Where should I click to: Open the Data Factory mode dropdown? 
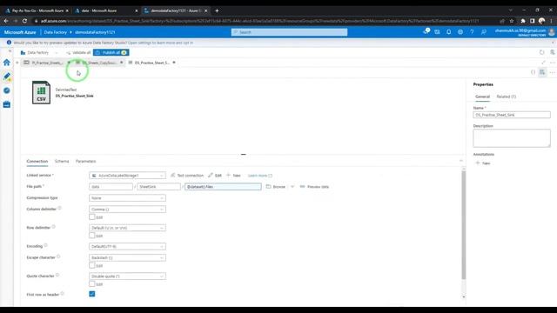(39, 52)
